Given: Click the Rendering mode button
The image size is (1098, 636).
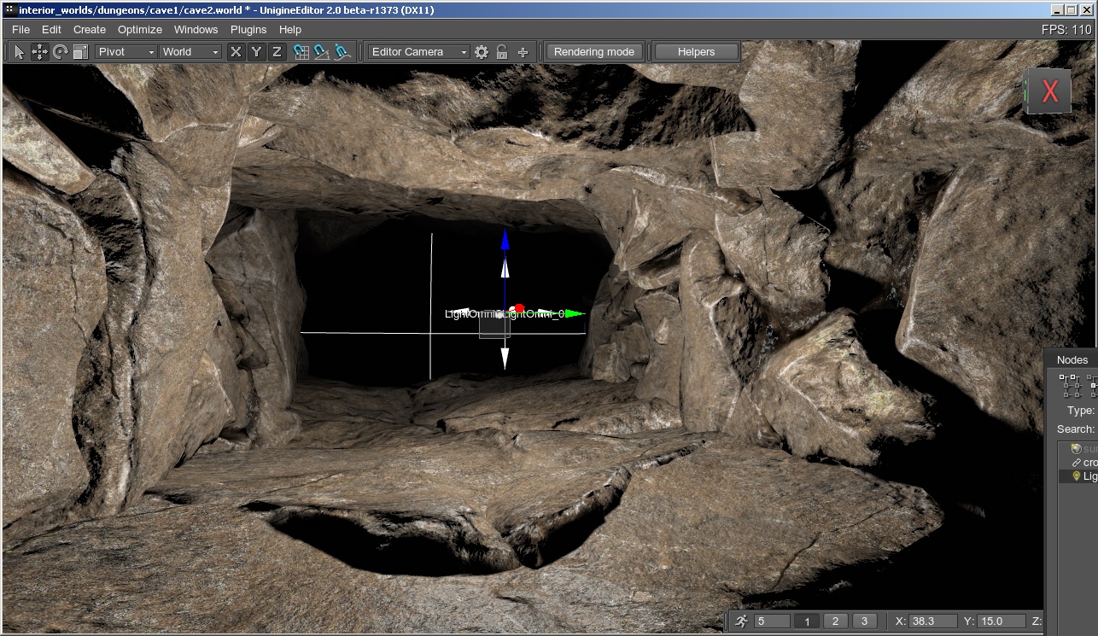Looking at the screenshot, I should point(594,52).
